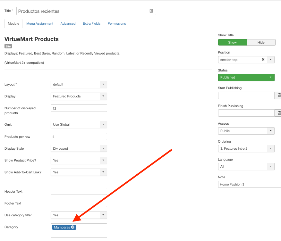
Task: Open the Advanced tab
Action: (68, 23)
